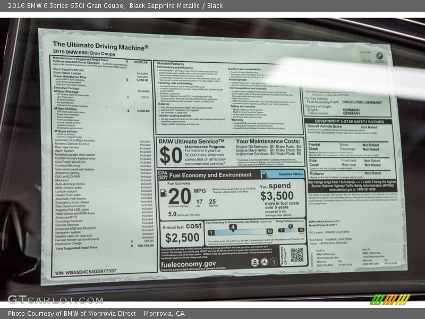Click the large "20" combined MPG figure

tap(180, 196)
